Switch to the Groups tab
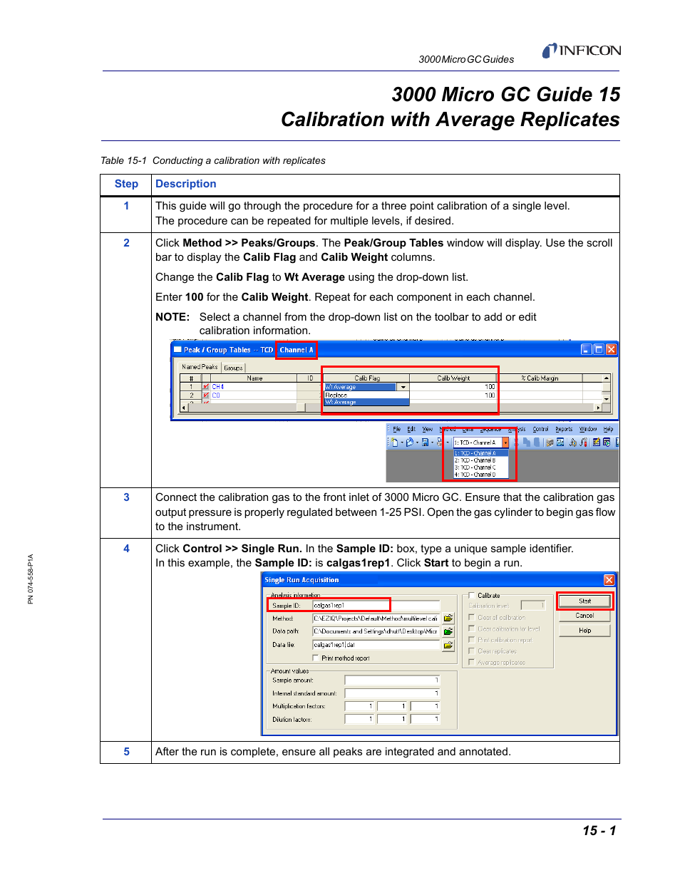Viewport: 680px width, 880px height. pos(233,368)
